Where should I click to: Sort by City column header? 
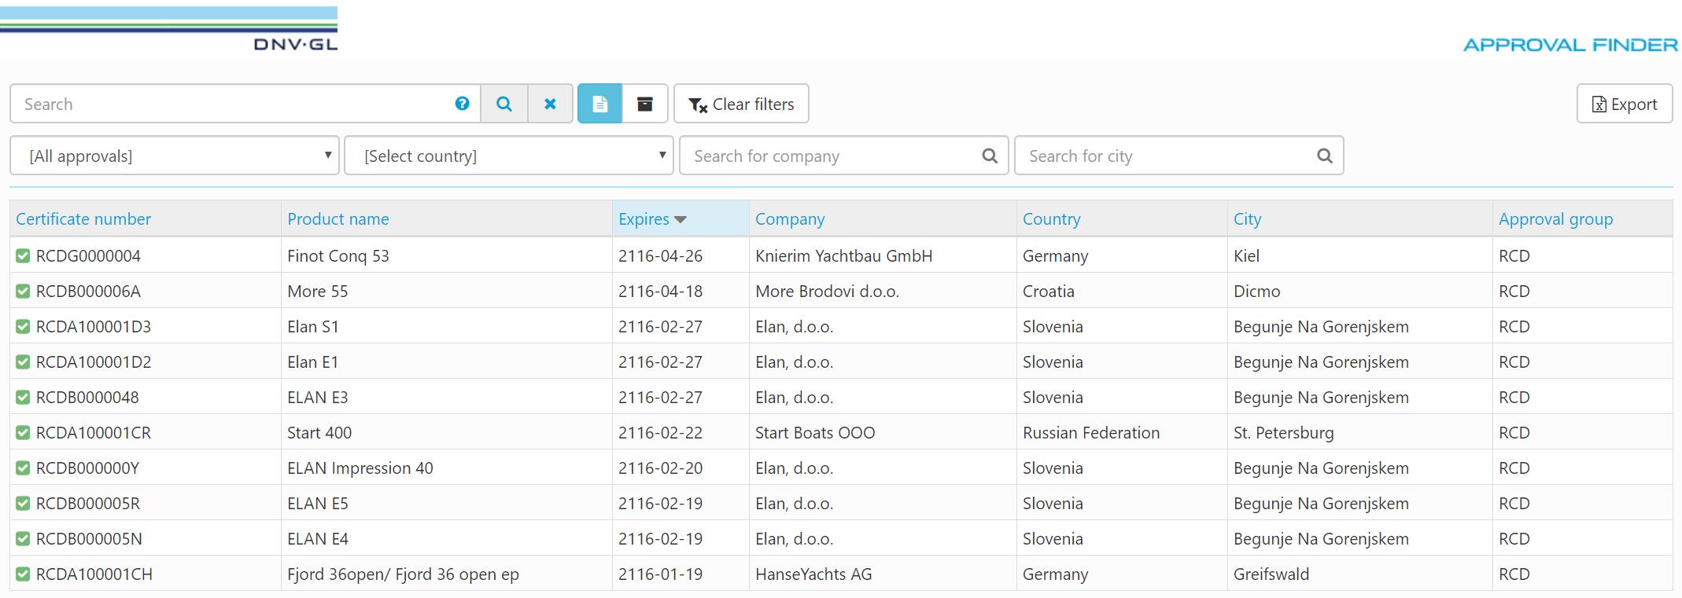[1248, 219]
